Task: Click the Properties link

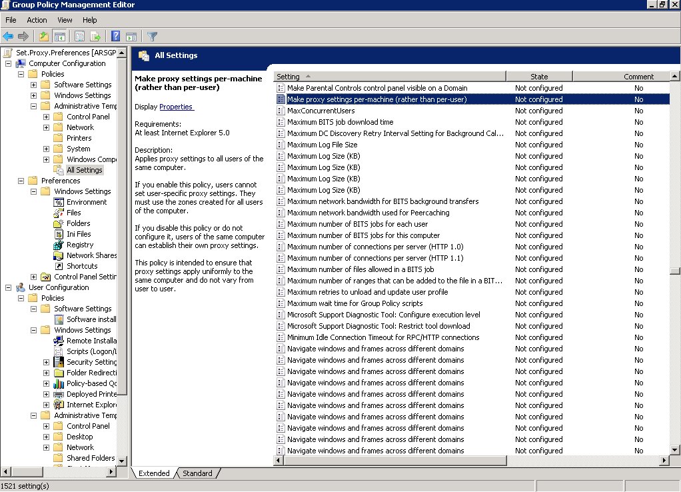Action: tap(176, 107)
